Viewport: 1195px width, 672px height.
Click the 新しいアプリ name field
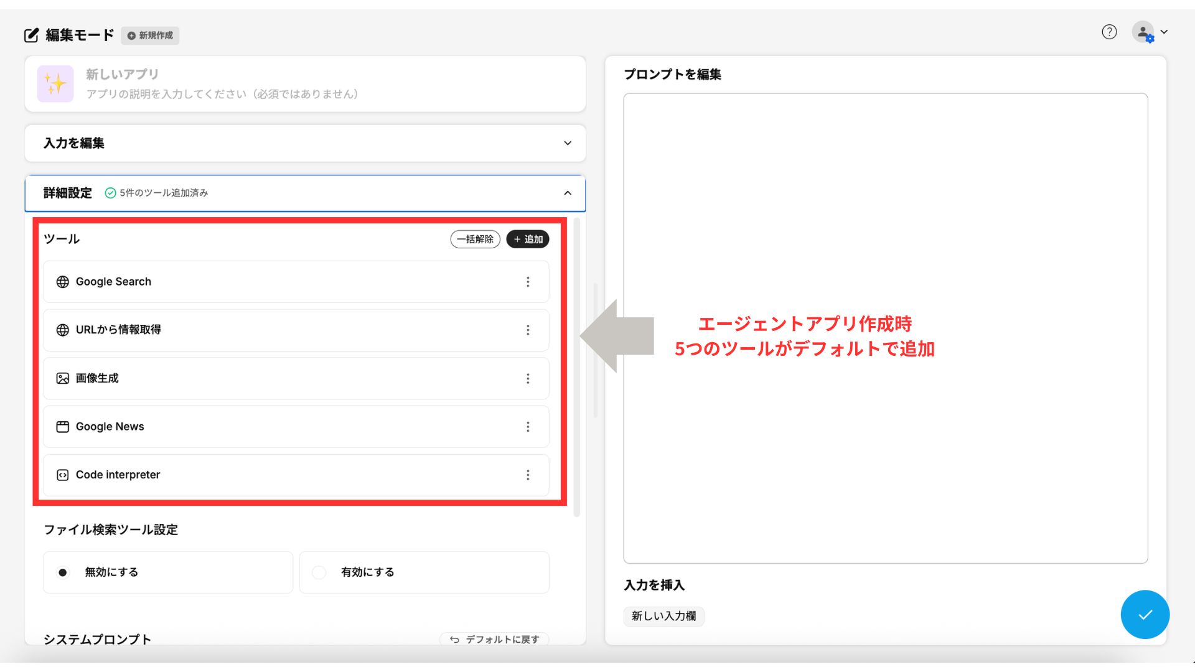(x=123, y=74)
